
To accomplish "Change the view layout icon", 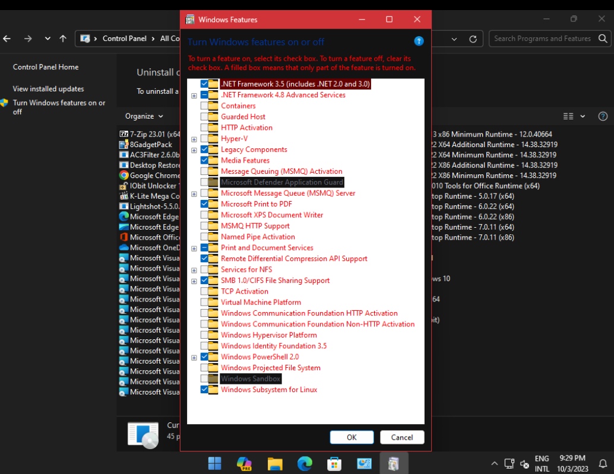I will tap(568, 116).
